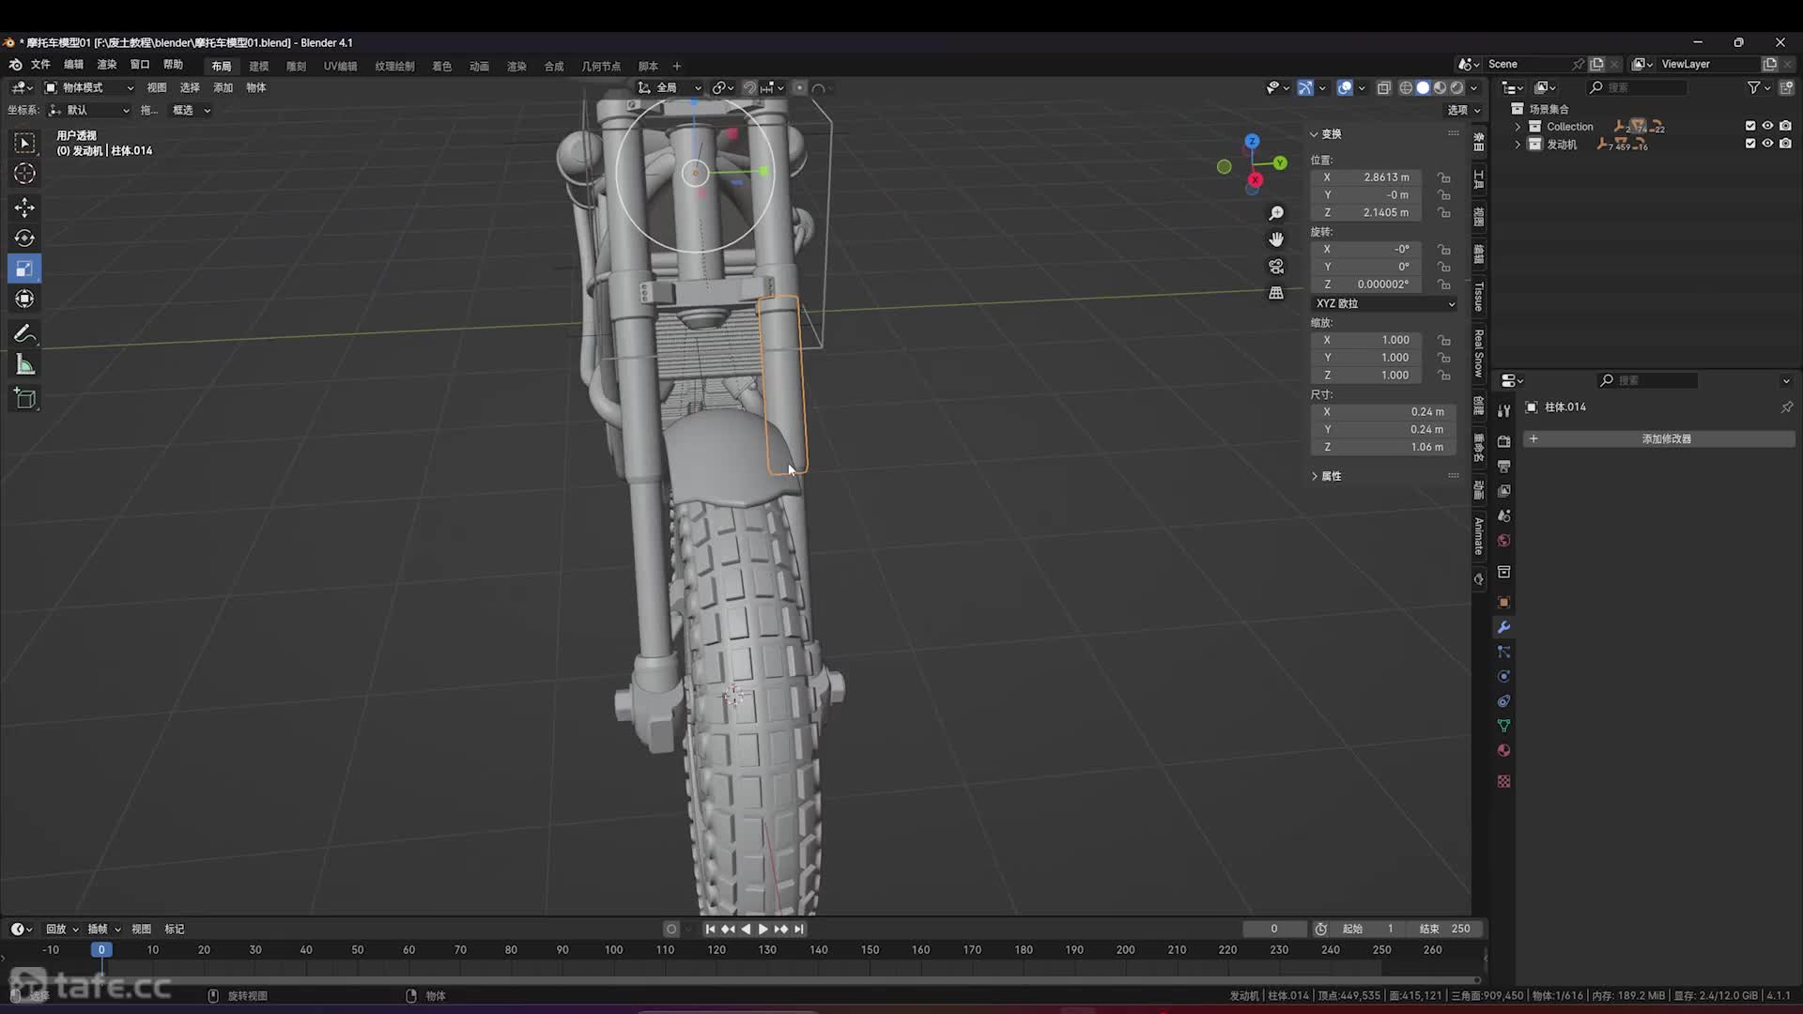This screenshot has width=1803, height=1014.
Task: Open the 全局 transform orientation dropdown
Action: click(670, 87)
